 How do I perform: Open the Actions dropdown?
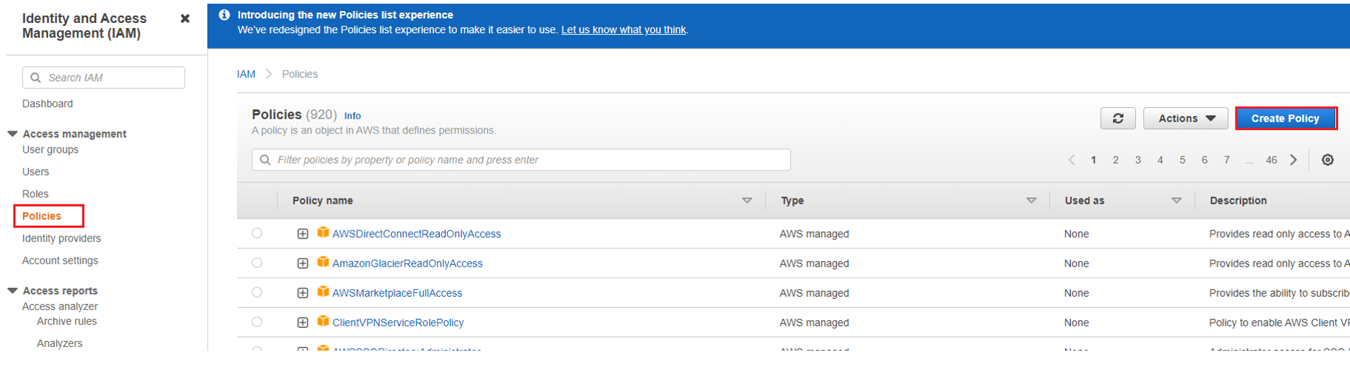[1185, 118]
